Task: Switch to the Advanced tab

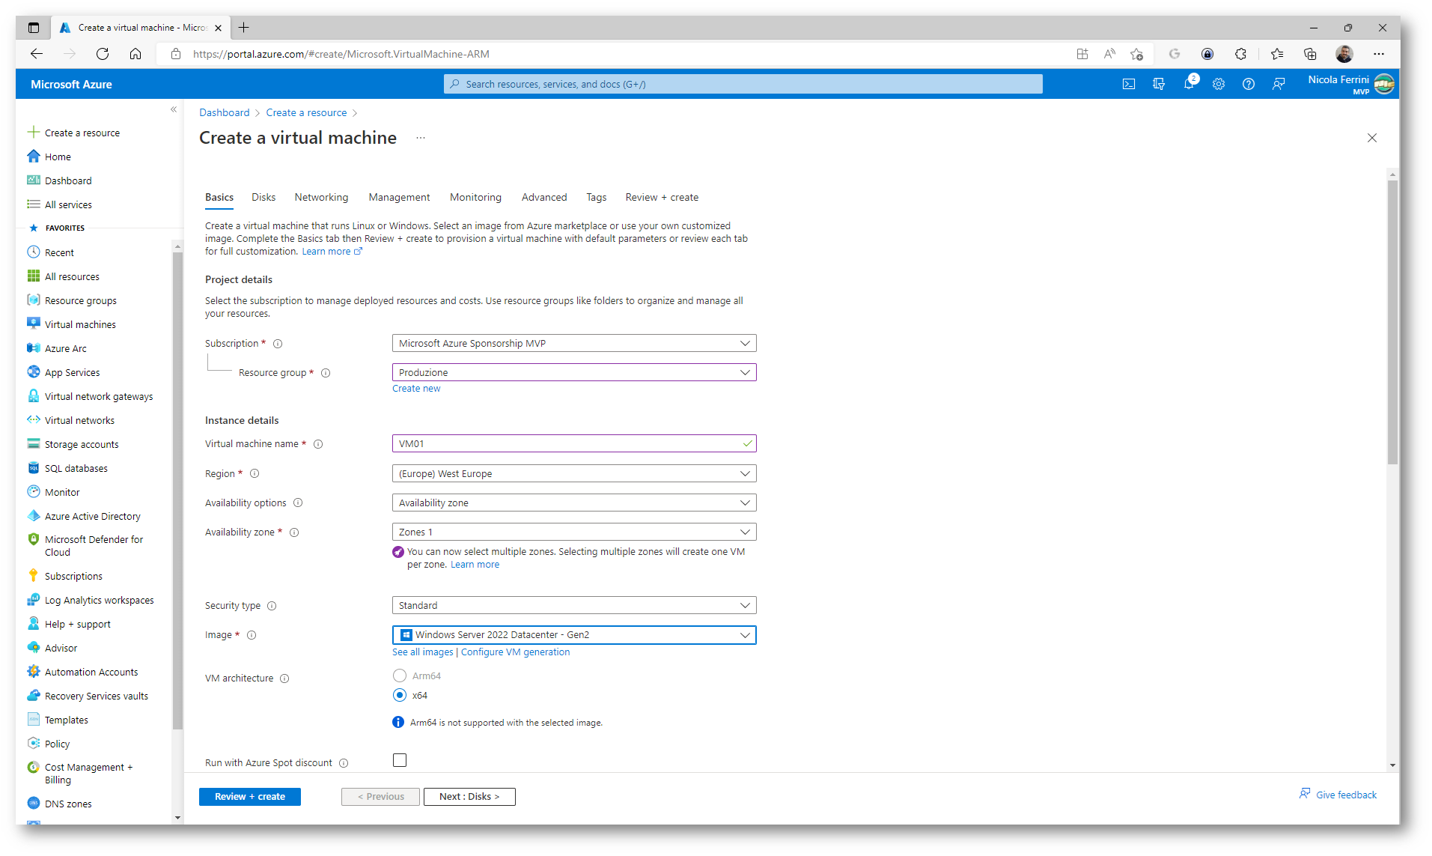Action: click(x=544, y=197)
